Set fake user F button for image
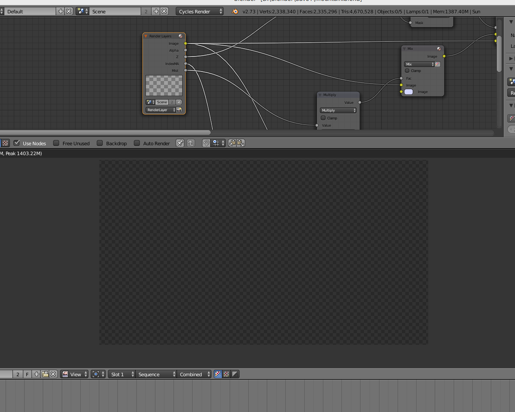 click(27, 375)
